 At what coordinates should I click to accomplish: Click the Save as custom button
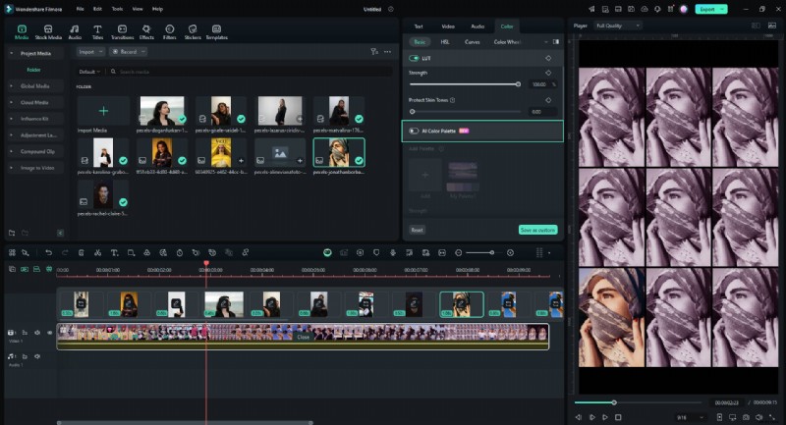pos(538,230)
